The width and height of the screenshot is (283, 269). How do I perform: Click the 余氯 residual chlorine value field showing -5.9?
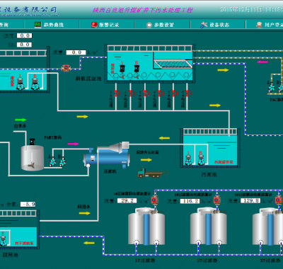tap(28, 204)
